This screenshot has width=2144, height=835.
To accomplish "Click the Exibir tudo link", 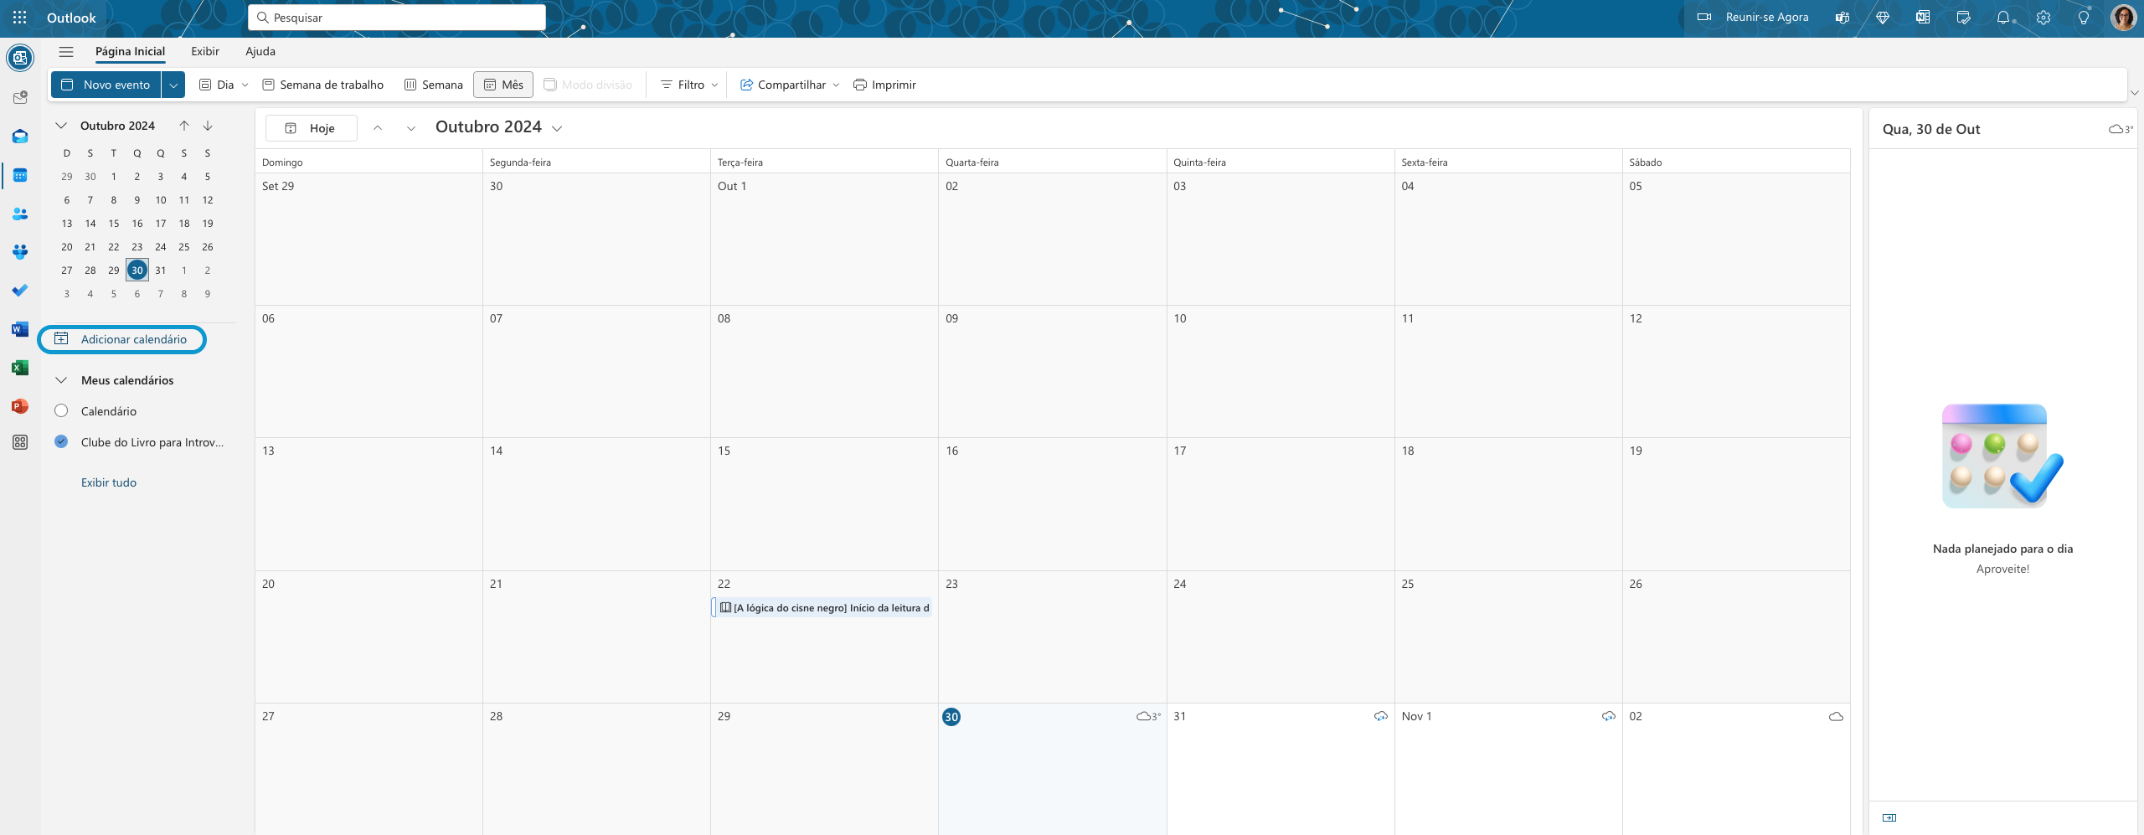I will [x=109, y=482].
